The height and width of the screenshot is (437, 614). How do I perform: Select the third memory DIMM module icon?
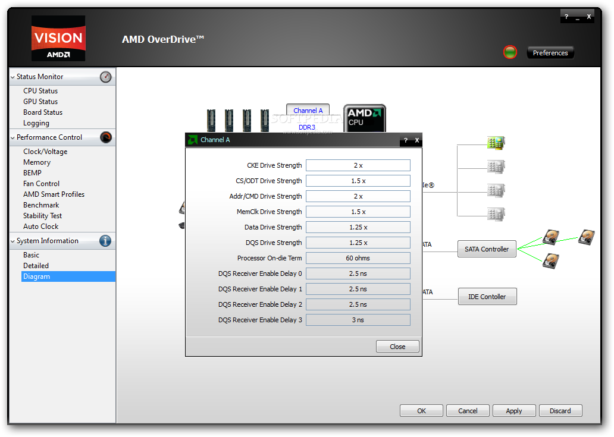[247, 121]
